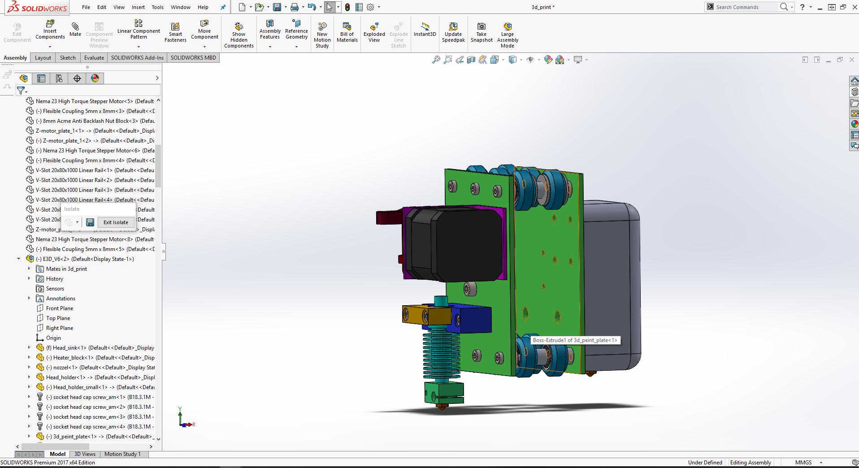The image size is (859, 468).
Task: Activate the Move Component tool
Action: 204,30
